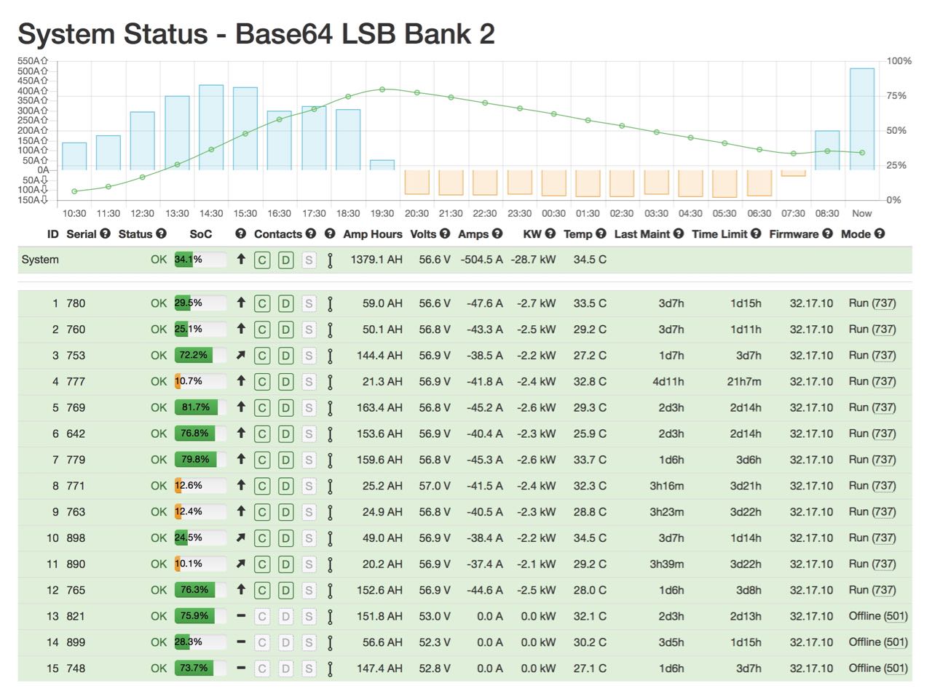The width and height of the screenshot is (932, 691).
Task: Click the help icon beside Contacts header
Action: (311, 234)
